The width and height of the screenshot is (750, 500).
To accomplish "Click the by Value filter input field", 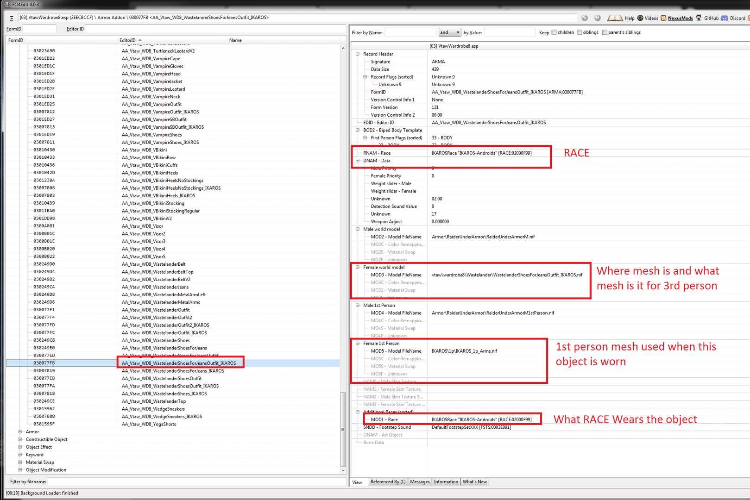I will [510, 32].
